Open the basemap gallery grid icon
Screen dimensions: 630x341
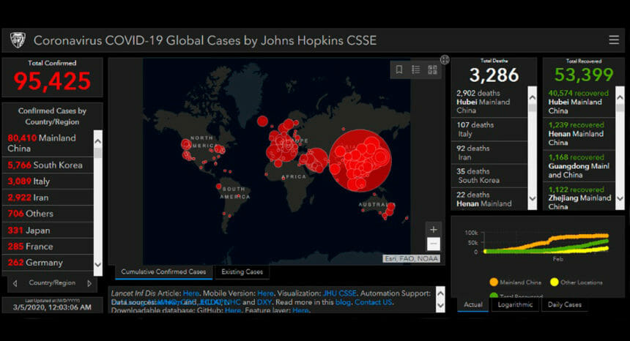(432, 70)
